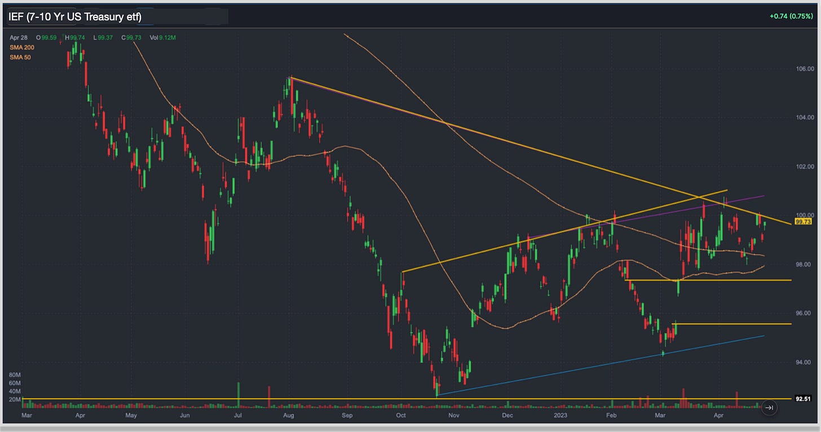Click the open price 99.59
Image resolution: width=821 pixels, height=432 pixels.
pyautogui.click(x=48, y=38)
